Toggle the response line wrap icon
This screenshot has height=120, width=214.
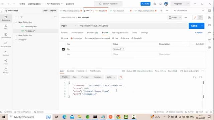121,77
